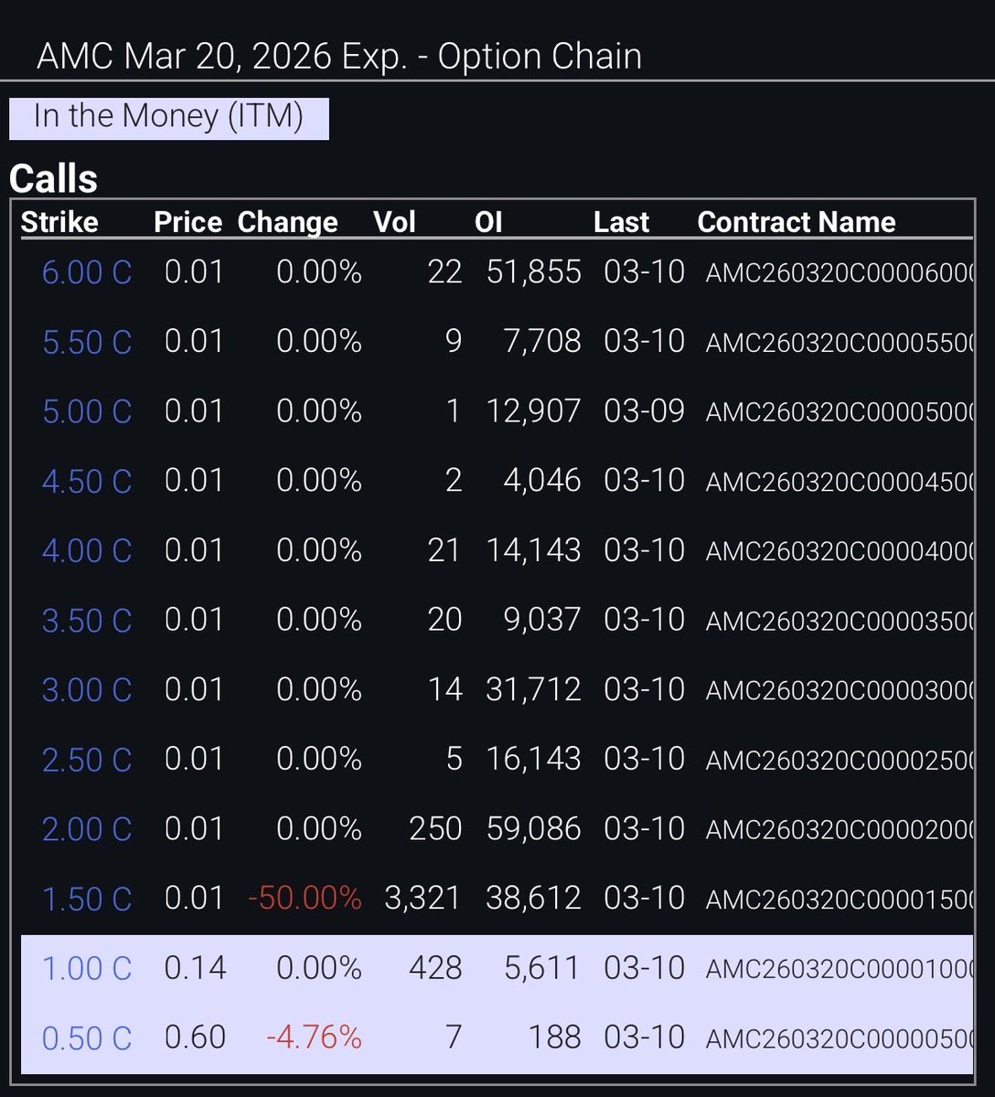The width and height of the screenshot is (995, 1097).
Task: Select contract name in 3.00 C row
Action: [x=840, y=690]
